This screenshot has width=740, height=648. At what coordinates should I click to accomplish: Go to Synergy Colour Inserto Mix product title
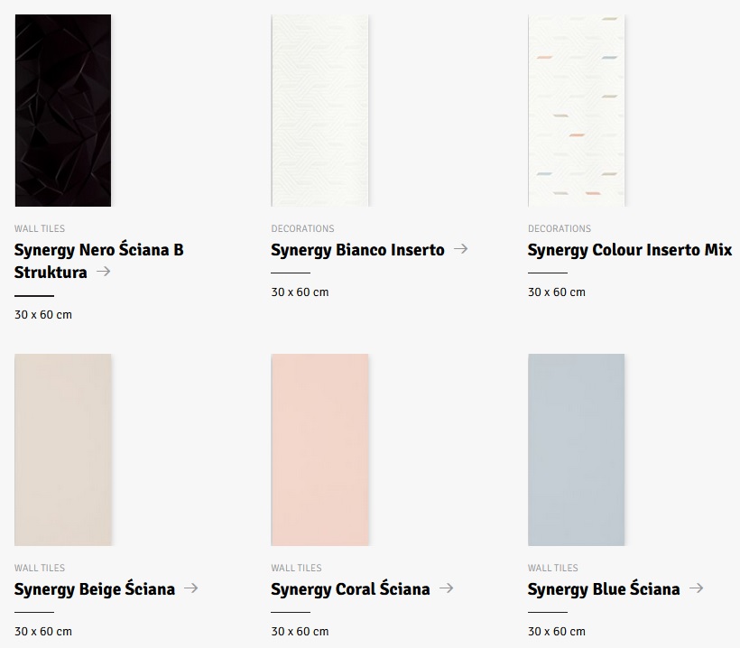pos(629,250)
